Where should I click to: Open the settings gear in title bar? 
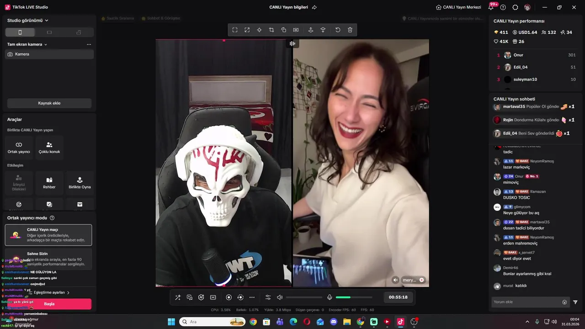(x=515, y=7)
